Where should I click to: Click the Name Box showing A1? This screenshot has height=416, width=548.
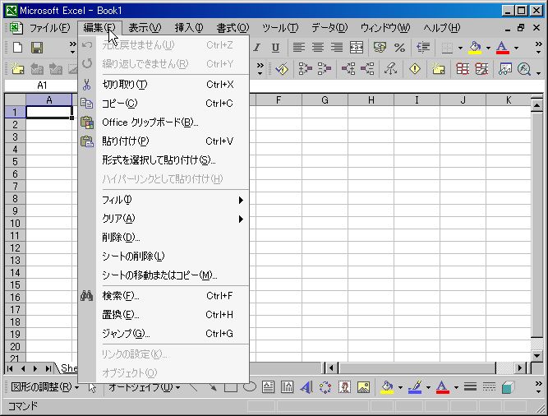[x=41, y=86]
